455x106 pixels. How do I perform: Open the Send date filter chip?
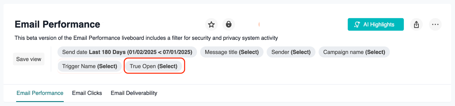point(127,52)
